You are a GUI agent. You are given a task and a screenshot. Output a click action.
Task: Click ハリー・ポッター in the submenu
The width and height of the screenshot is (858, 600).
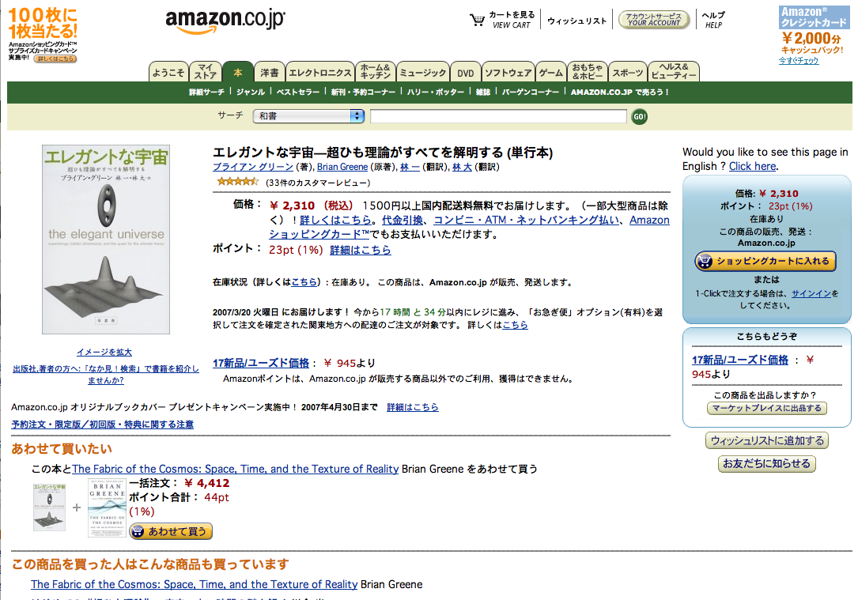435,92
